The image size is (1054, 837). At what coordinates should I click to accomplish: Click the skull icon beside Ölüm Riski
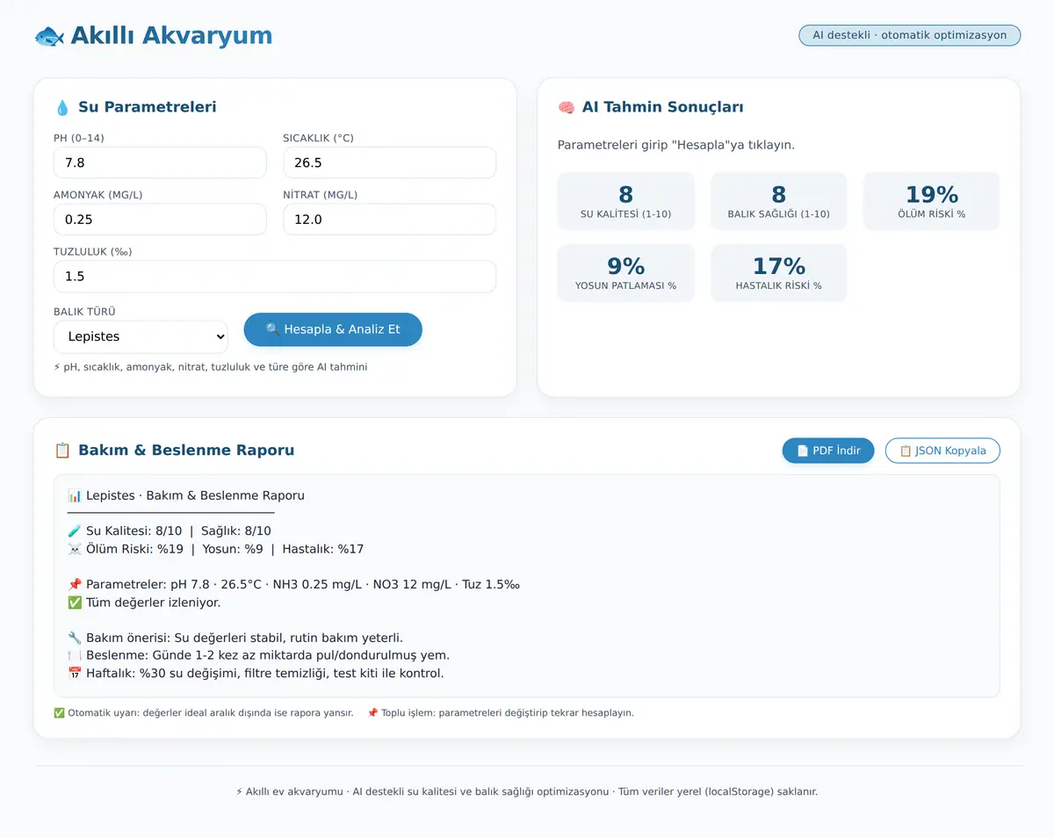[75, 549]
